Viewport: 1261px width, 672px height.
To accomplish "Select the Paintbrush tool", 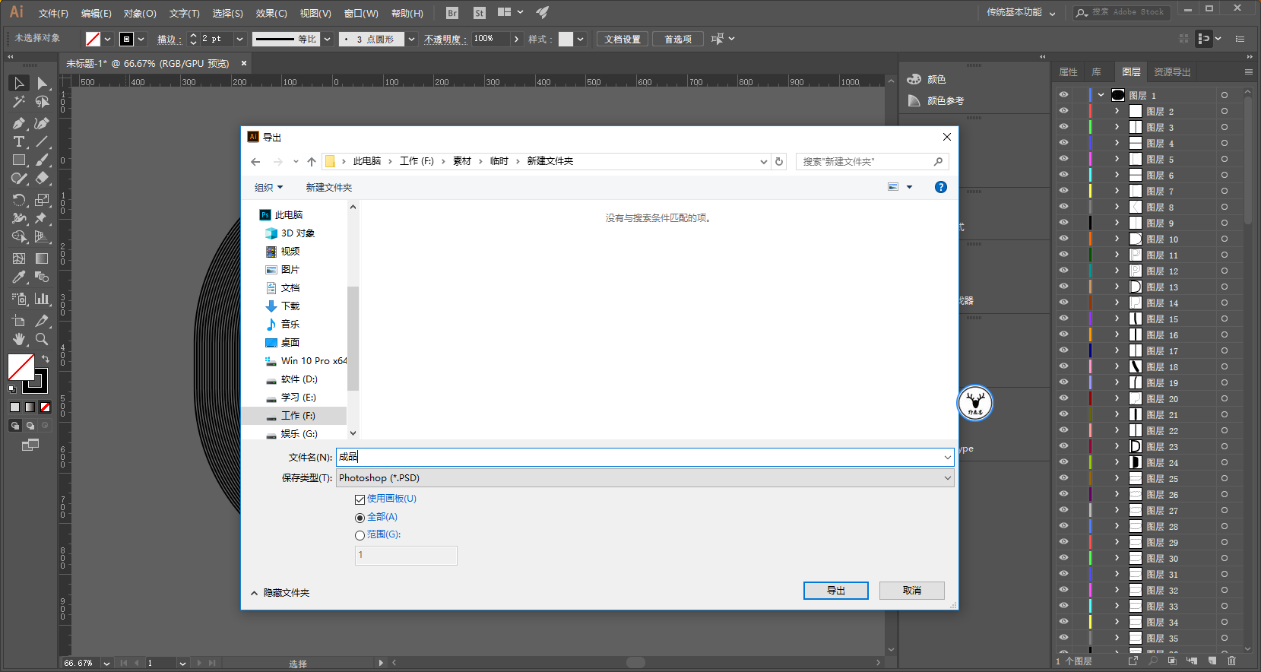I will click(43, 160).
